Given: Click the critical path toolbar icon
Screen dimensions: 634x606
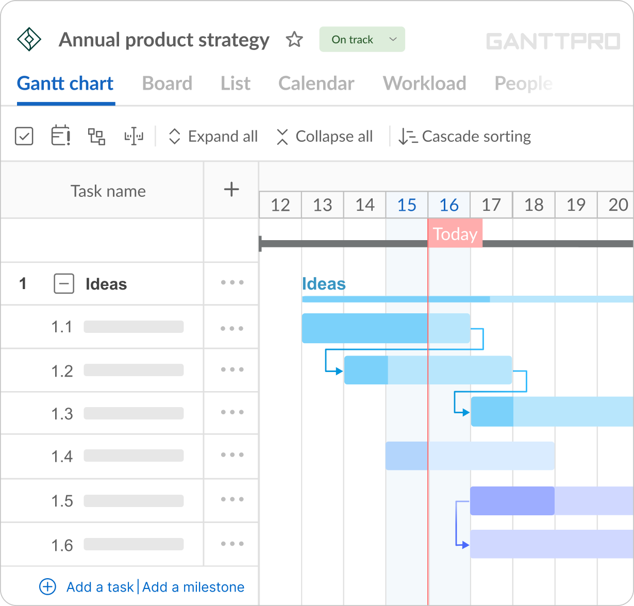Looking at the screenshot, I should pyautogui.click(x=133, y=136).
